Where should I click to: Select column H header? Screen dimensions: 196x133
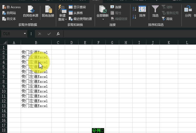coord(126,43)
